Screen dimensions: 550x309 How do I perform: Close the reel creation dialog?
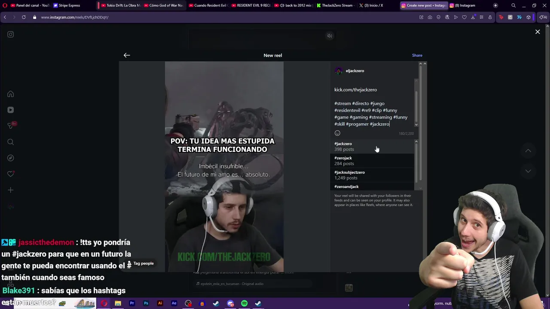coord(538,32)
